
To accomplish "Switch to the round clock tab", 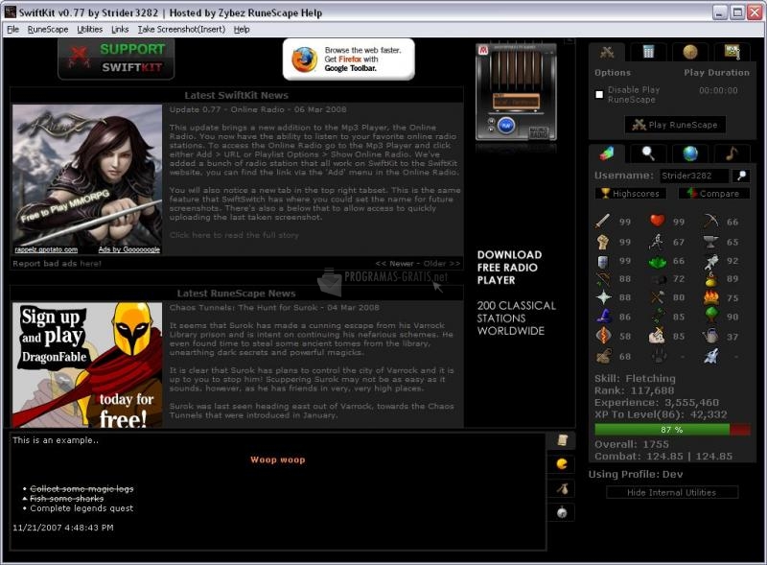I will [x=690, y=52].
